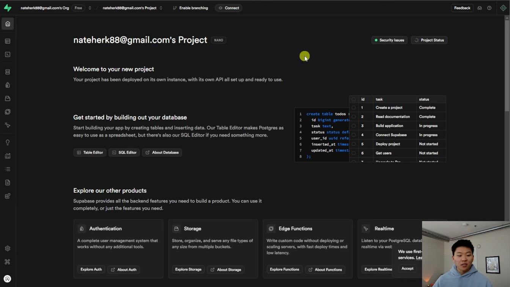Open the Integrations sidebar icon

[x=8, y=196]
